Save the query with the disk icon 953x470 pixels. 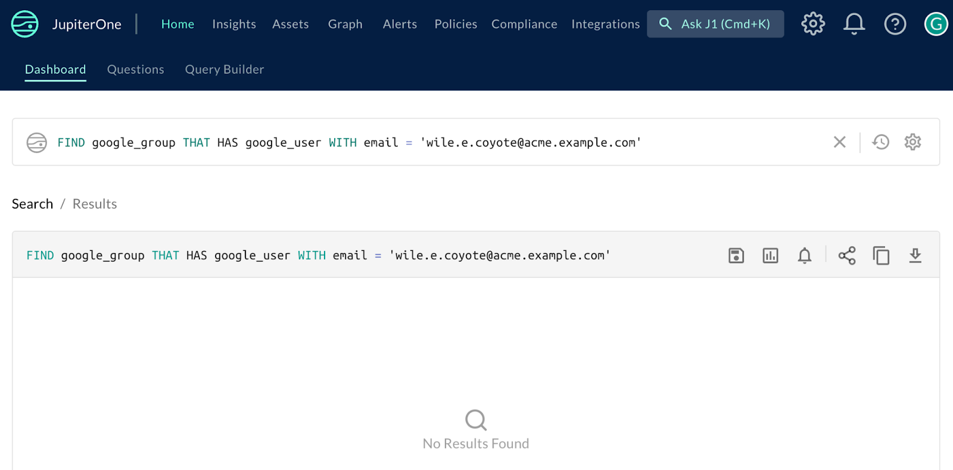736,256
